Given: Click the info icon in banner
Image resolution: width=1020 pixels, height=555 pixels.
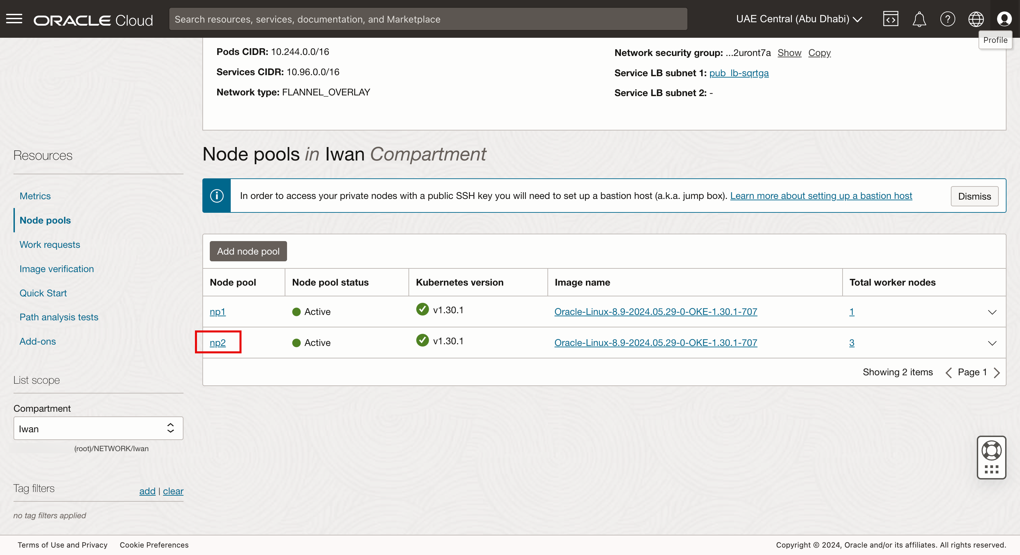Looking at the screenshot, I should [217, 196].
